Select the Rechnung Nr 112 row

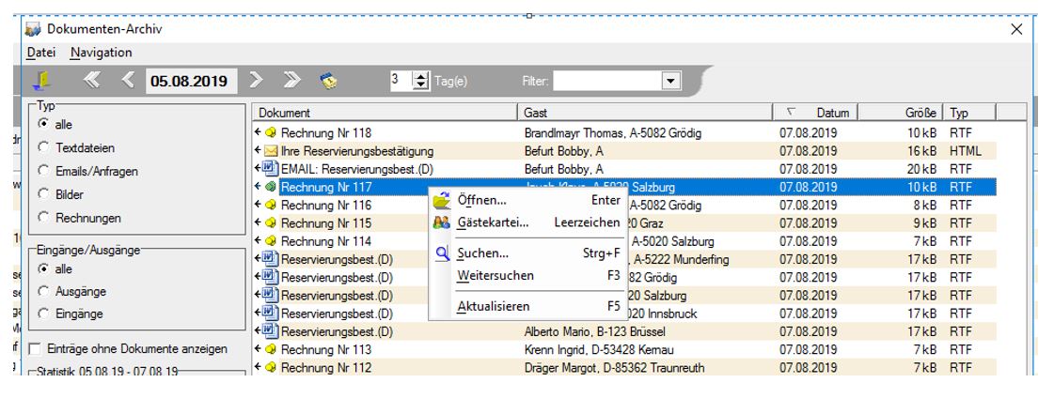(624, 367)
